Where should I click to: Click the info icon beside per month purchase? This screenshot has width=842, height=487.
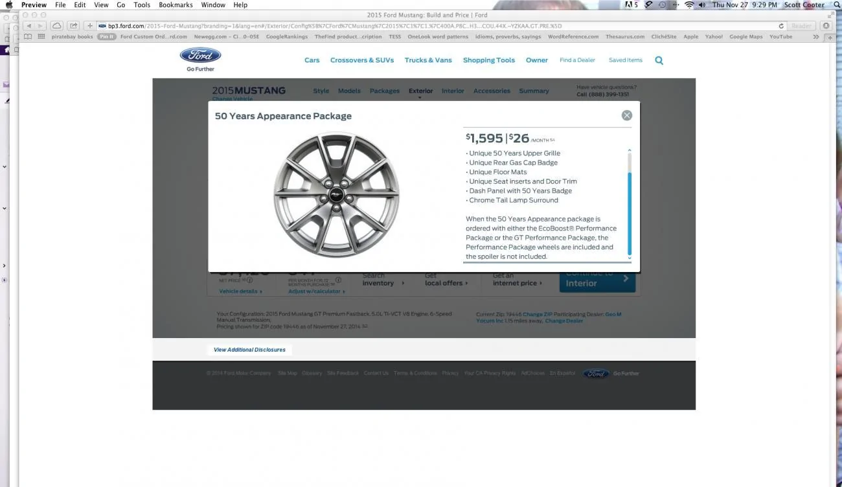pyautogui.click(x=338, y=280)
